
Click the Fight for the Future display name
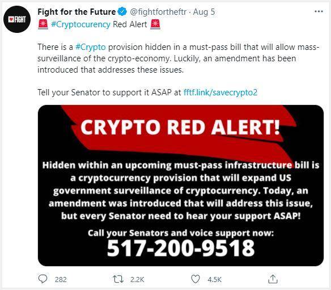(77, 12)
